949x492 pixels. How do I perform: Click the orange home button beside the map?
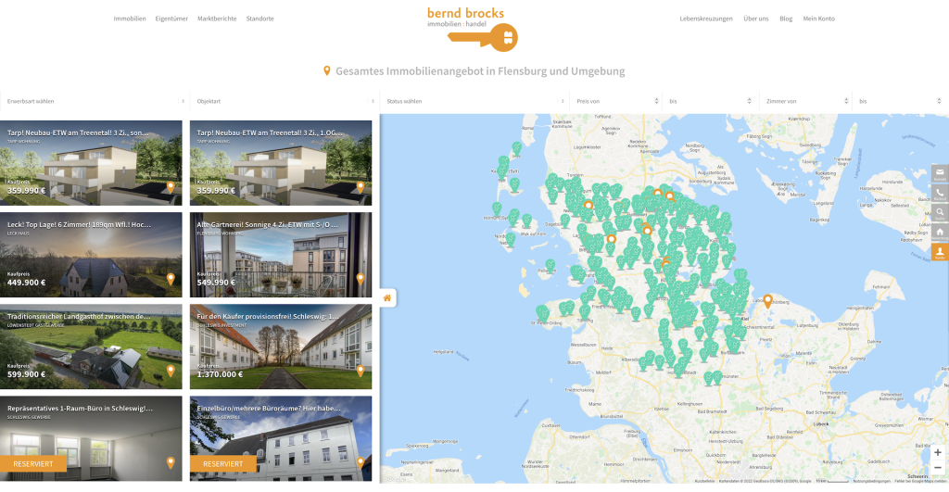click(x=387, y=297)
